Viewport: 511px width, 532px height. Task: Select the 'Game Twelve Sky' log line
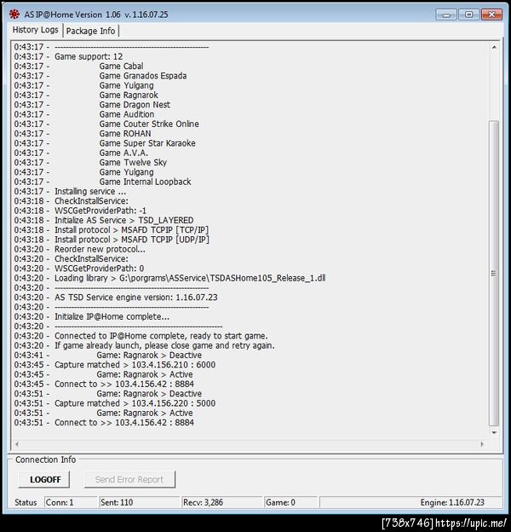[x=90, y=162]
